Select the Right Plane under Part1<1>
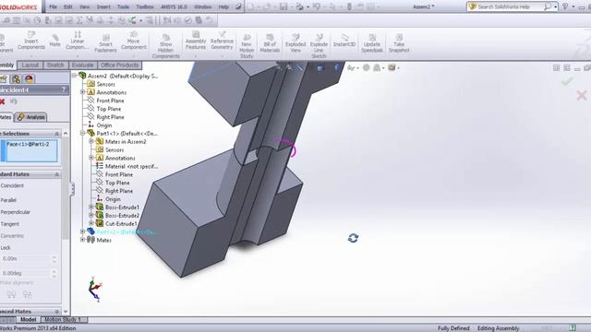The image size is (591, 332). pos(119,191)
